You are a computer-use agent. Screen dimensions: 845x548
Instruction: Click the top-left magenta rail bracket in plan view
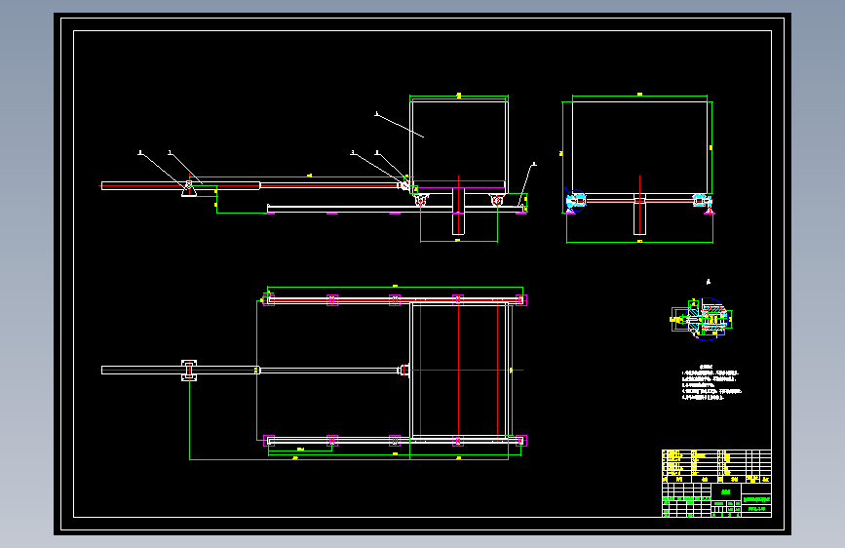coord(269,300)
